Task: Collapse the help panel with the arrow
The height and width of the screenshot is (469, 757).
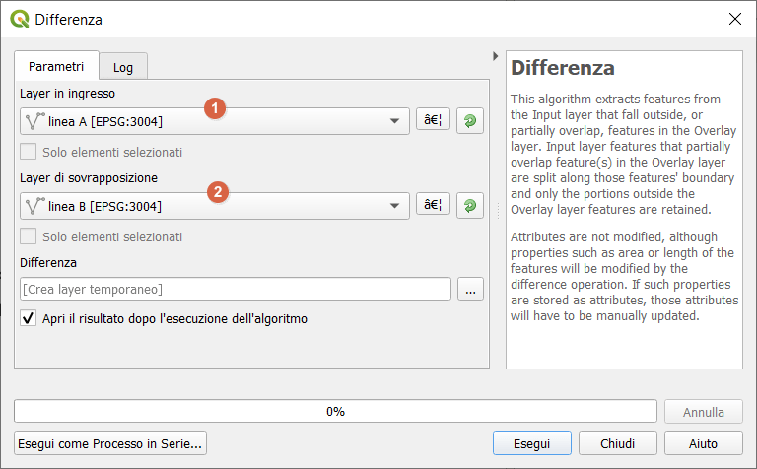Action: click(x=495, y=56)
